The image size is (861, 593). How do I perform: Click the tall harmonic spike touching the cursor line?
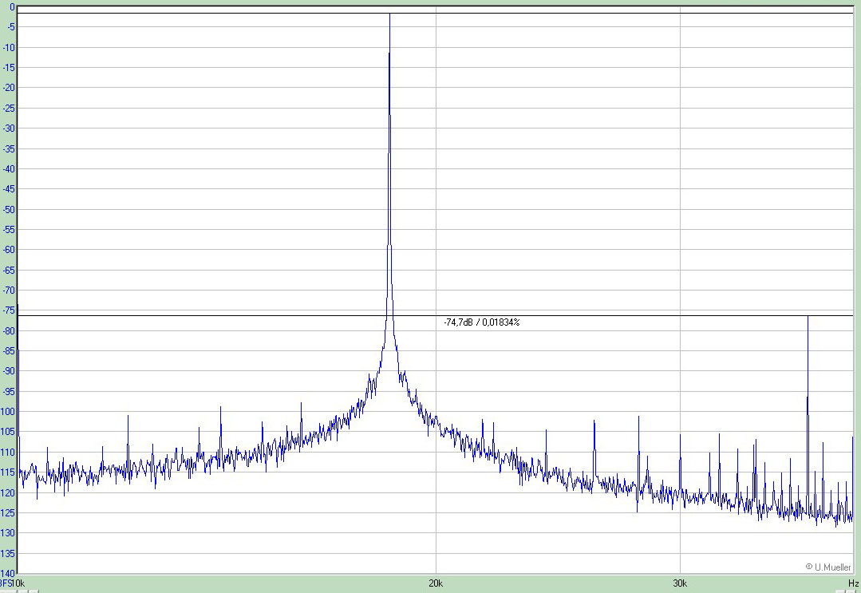808,318
